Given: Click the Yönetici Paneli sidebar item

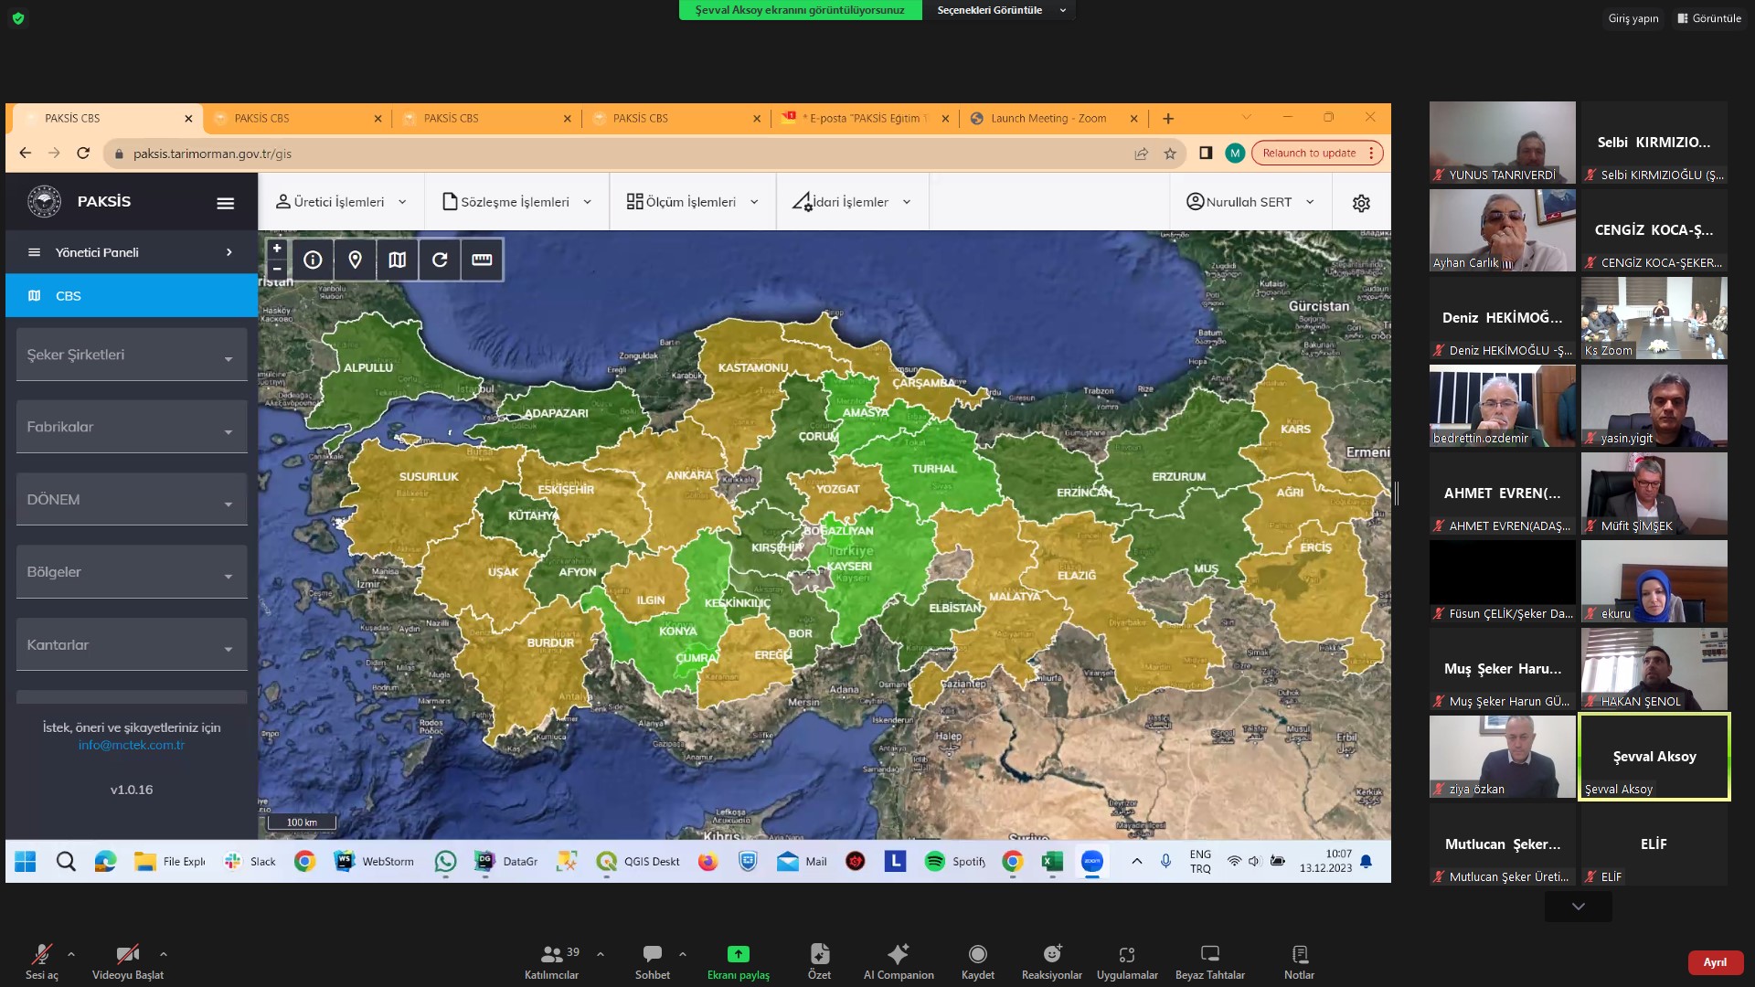Looking at the screenshot, I should (x=132, y=252).
